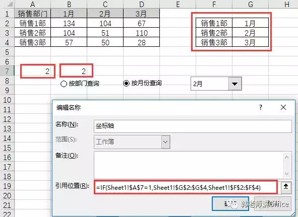The height and width of the screenshot is (217, 298).
Task: Click cell G4 with 3月
Action: click(250, 42)
